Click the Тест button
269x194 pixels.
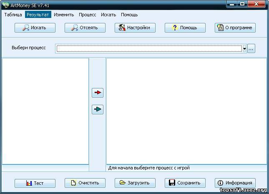[35, 183]
